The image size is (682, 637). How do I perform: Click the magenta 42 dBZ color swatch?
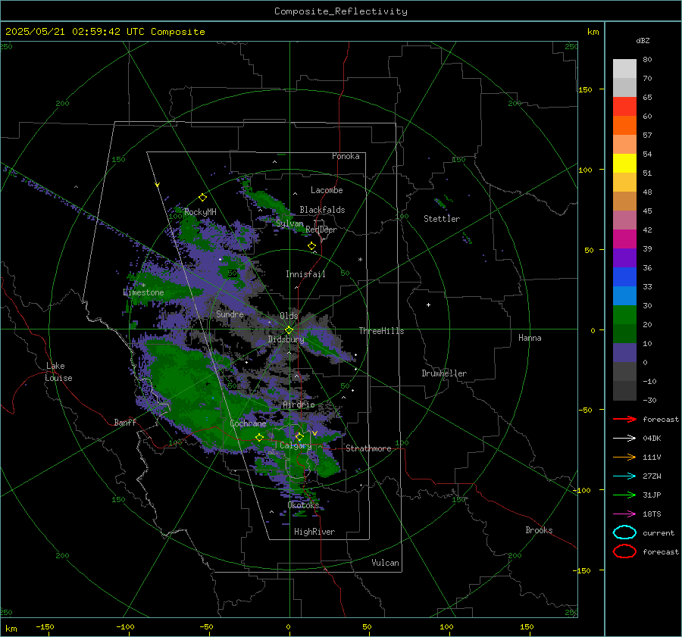pyautogui.click(x=624, y=239)
